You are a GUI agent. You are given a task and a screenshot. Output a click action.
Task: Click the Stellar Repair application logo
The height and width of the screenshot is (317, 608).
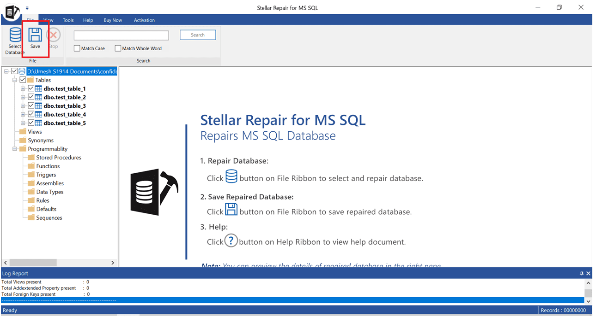12,13
